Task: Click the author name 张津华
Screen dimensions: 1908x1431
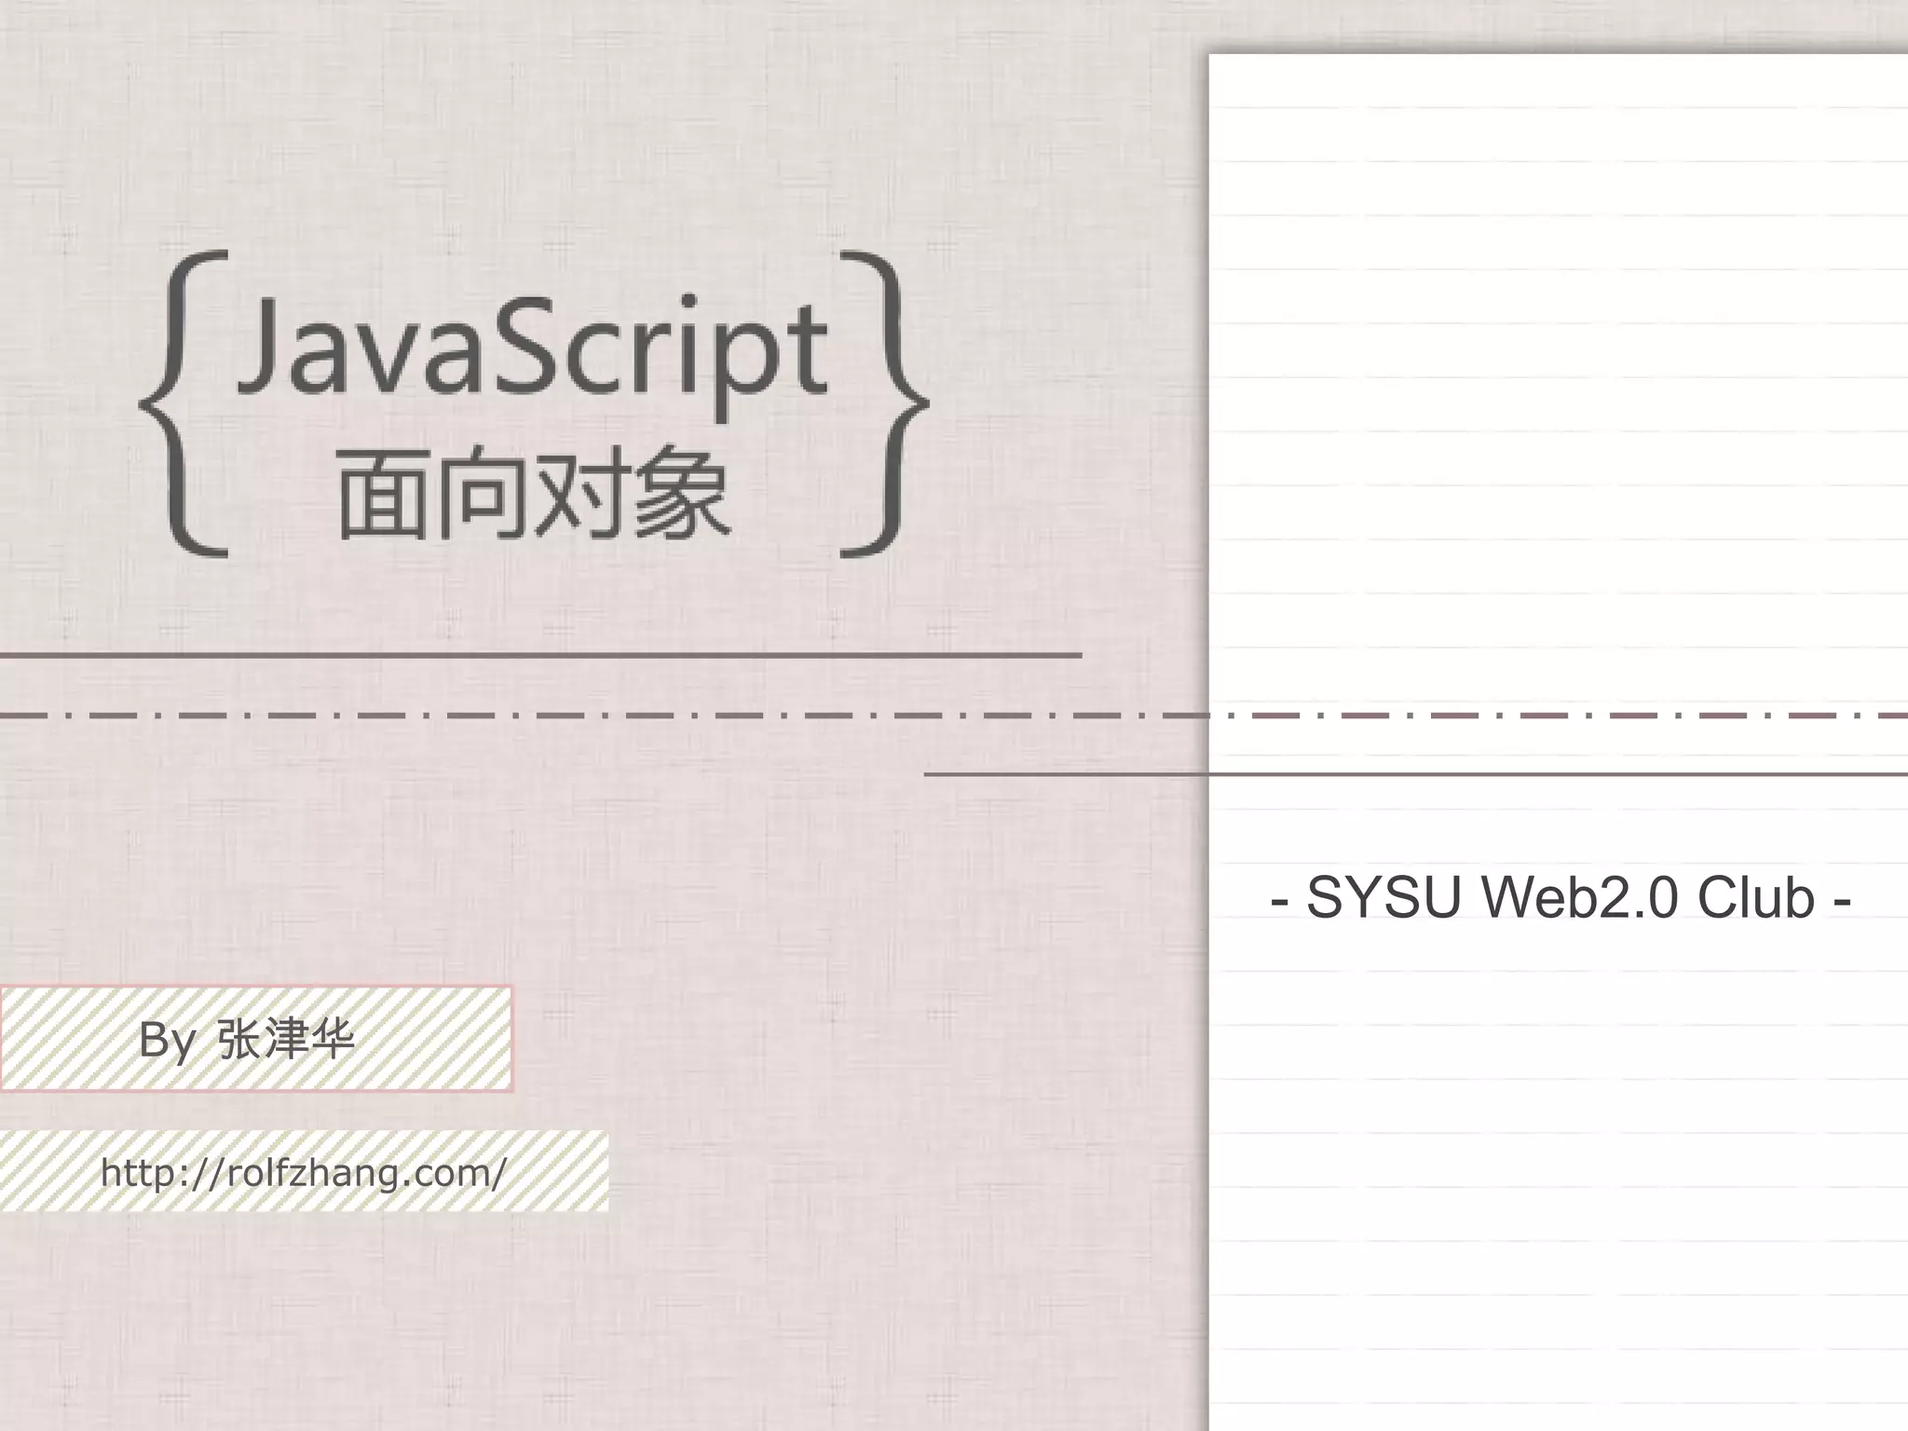Action: coord(285,1039)
